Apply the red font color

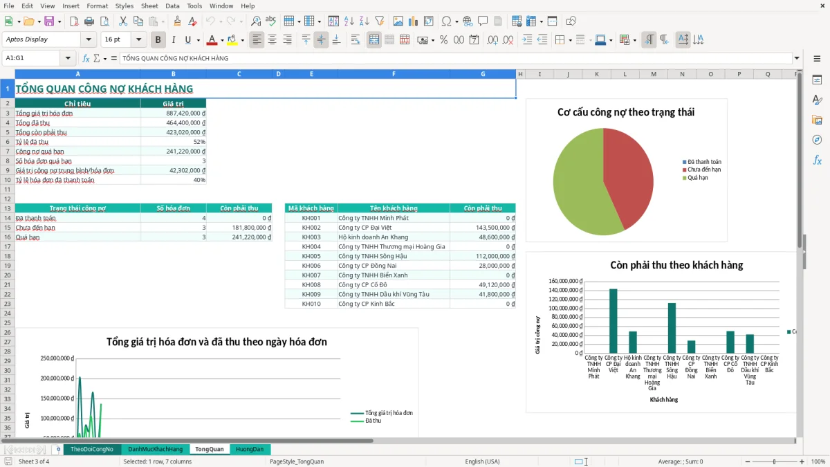212,40
